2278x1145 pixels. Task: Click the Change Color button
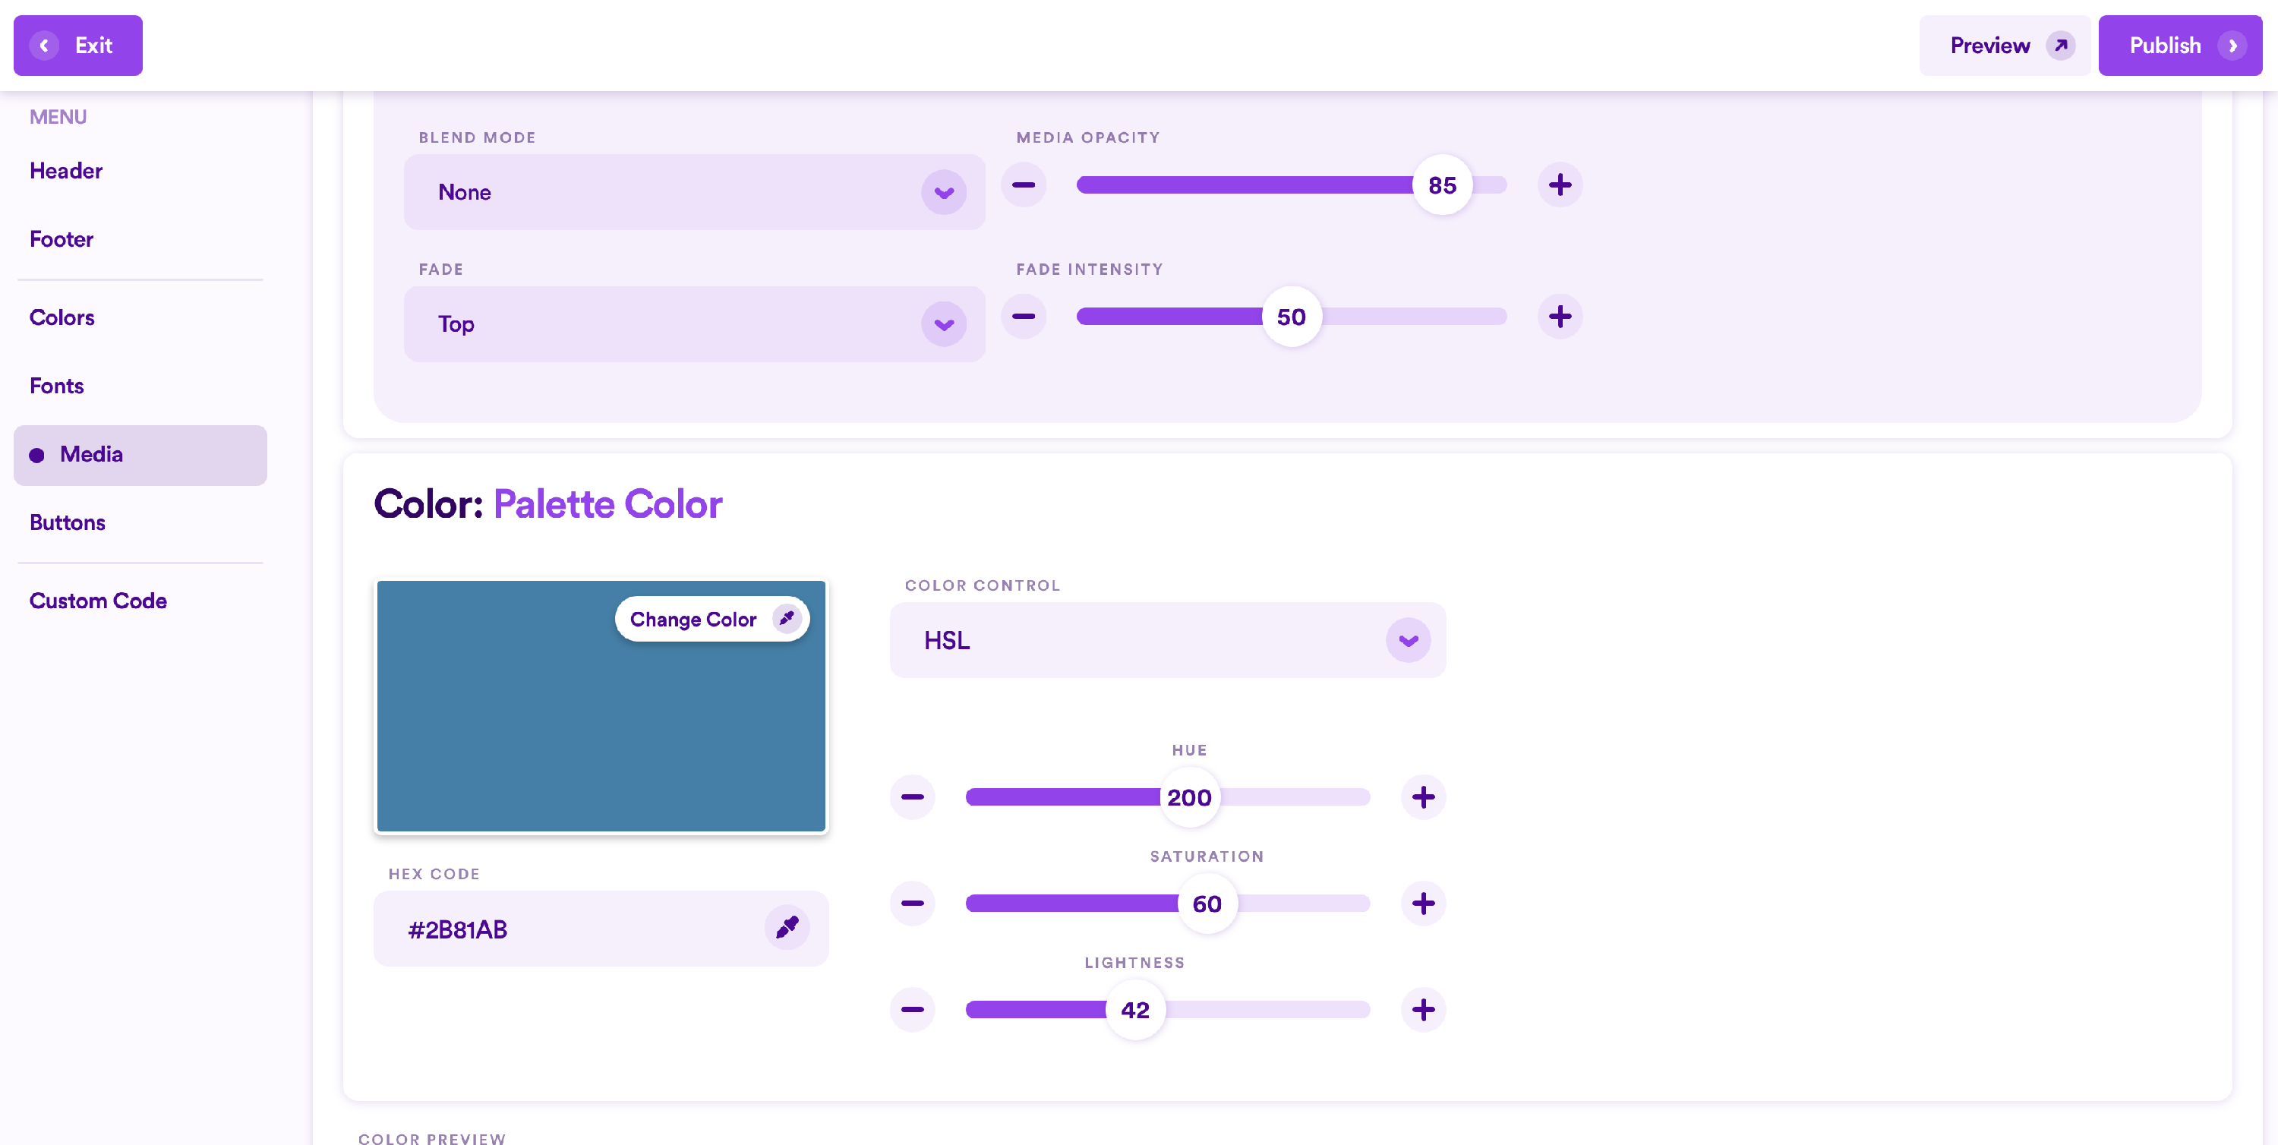711,619
